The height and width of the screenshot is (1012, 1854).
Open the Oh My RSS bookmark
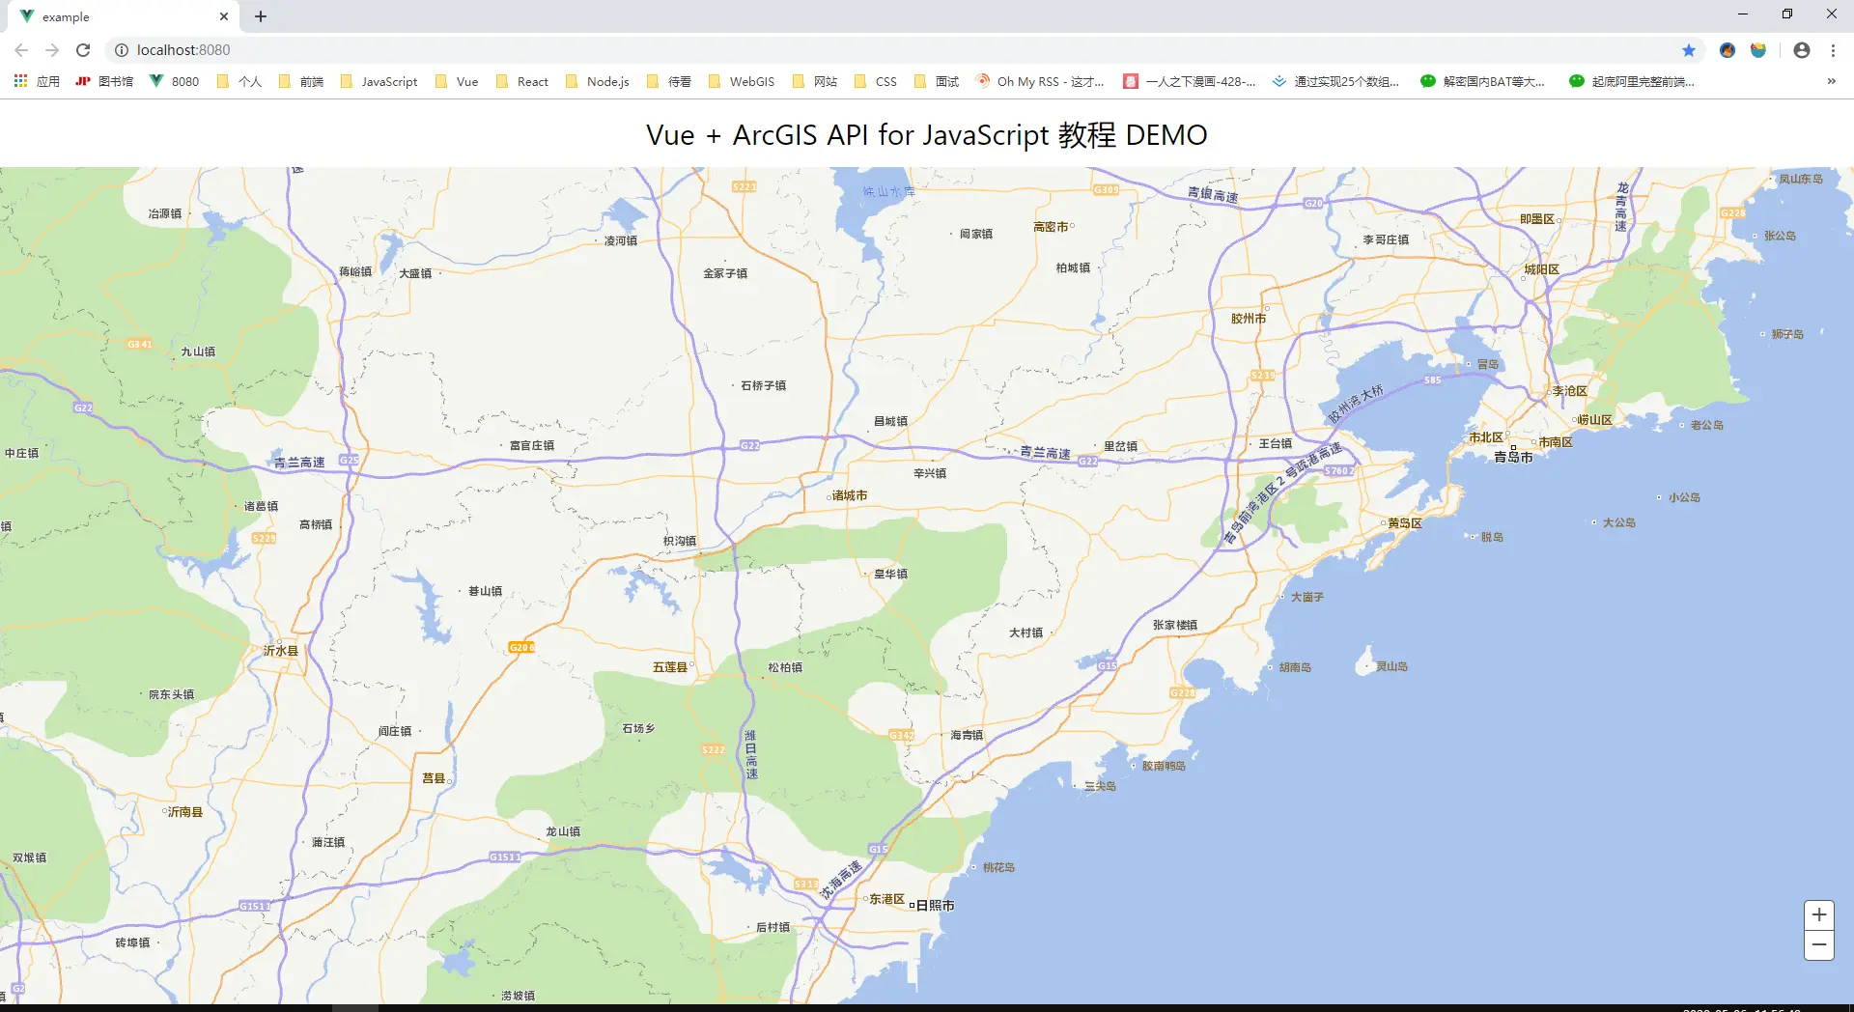[x=1040, y=82]
